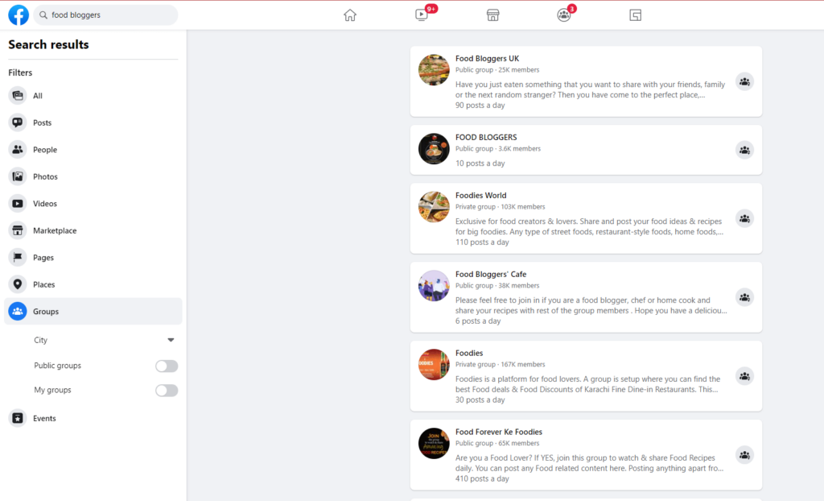This screenshot has width=824, height=501.
Task: Filter results by Places label
Action: (x=43, y=284)
